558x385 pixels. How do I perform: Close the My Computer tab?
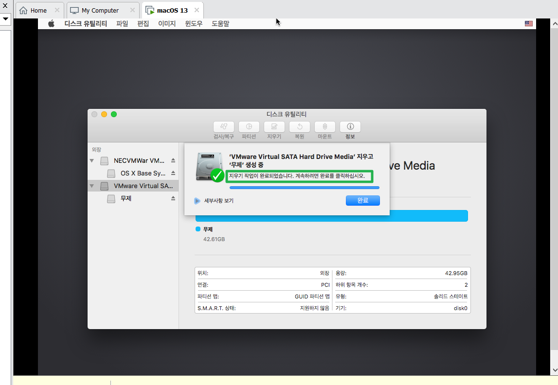[x=132, y=10]
